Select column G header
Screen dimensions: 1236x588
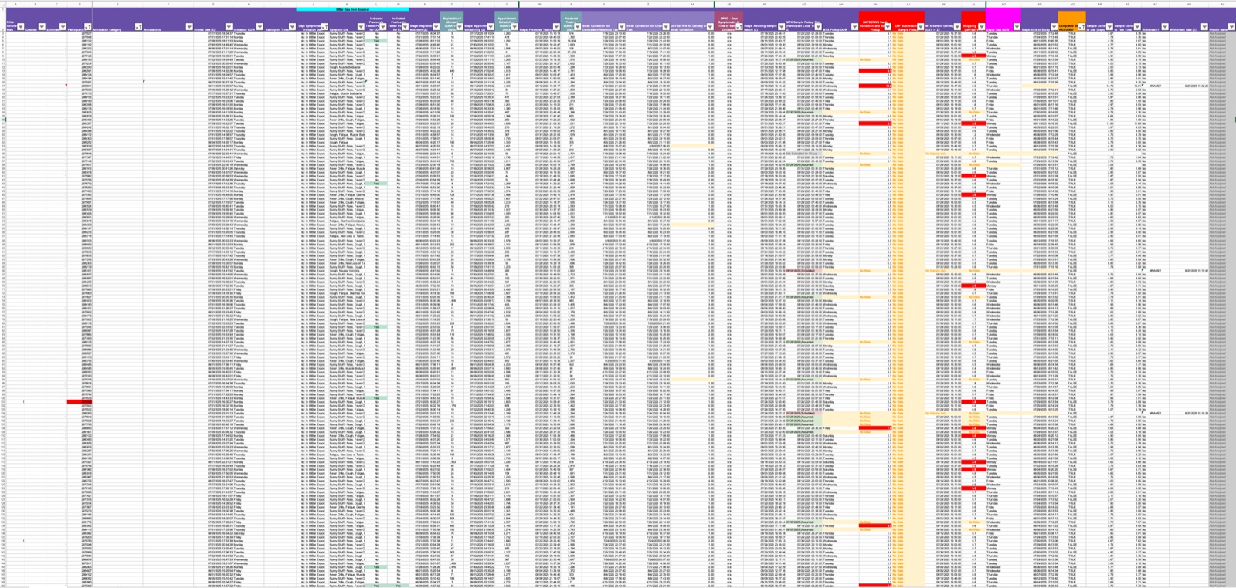pyautogui.click(x=212, y=4)
